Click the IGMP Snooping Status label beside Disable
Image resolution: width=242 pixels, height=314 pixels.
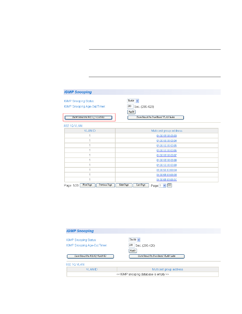click(x=81, y=240)
